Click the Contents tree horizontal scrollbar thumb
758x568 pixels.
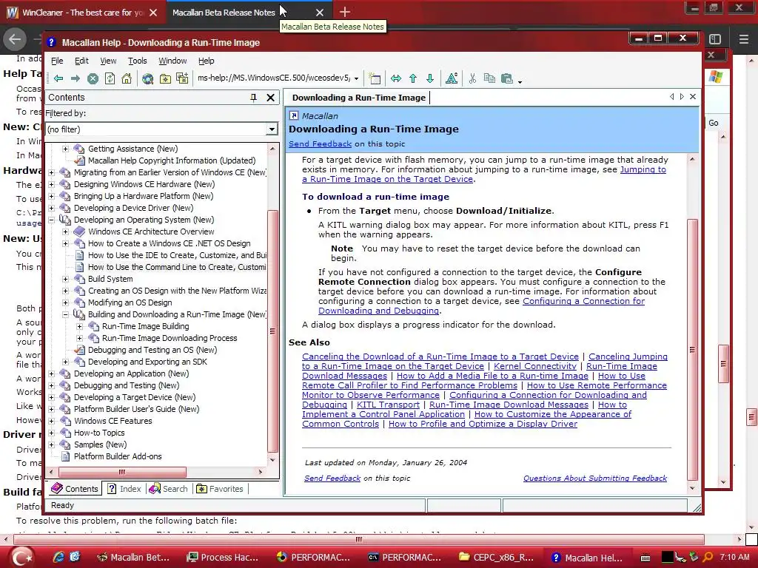coord(122,472)
